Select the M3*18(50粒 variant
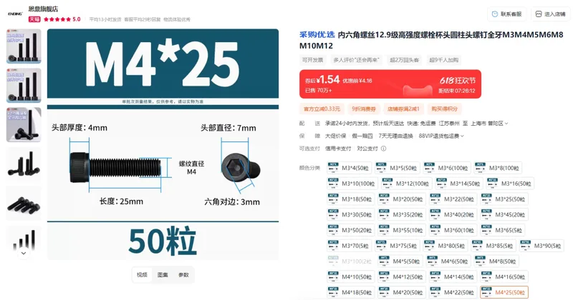The height and width of the screenshot is (300, 573). (x=351, y=199)
